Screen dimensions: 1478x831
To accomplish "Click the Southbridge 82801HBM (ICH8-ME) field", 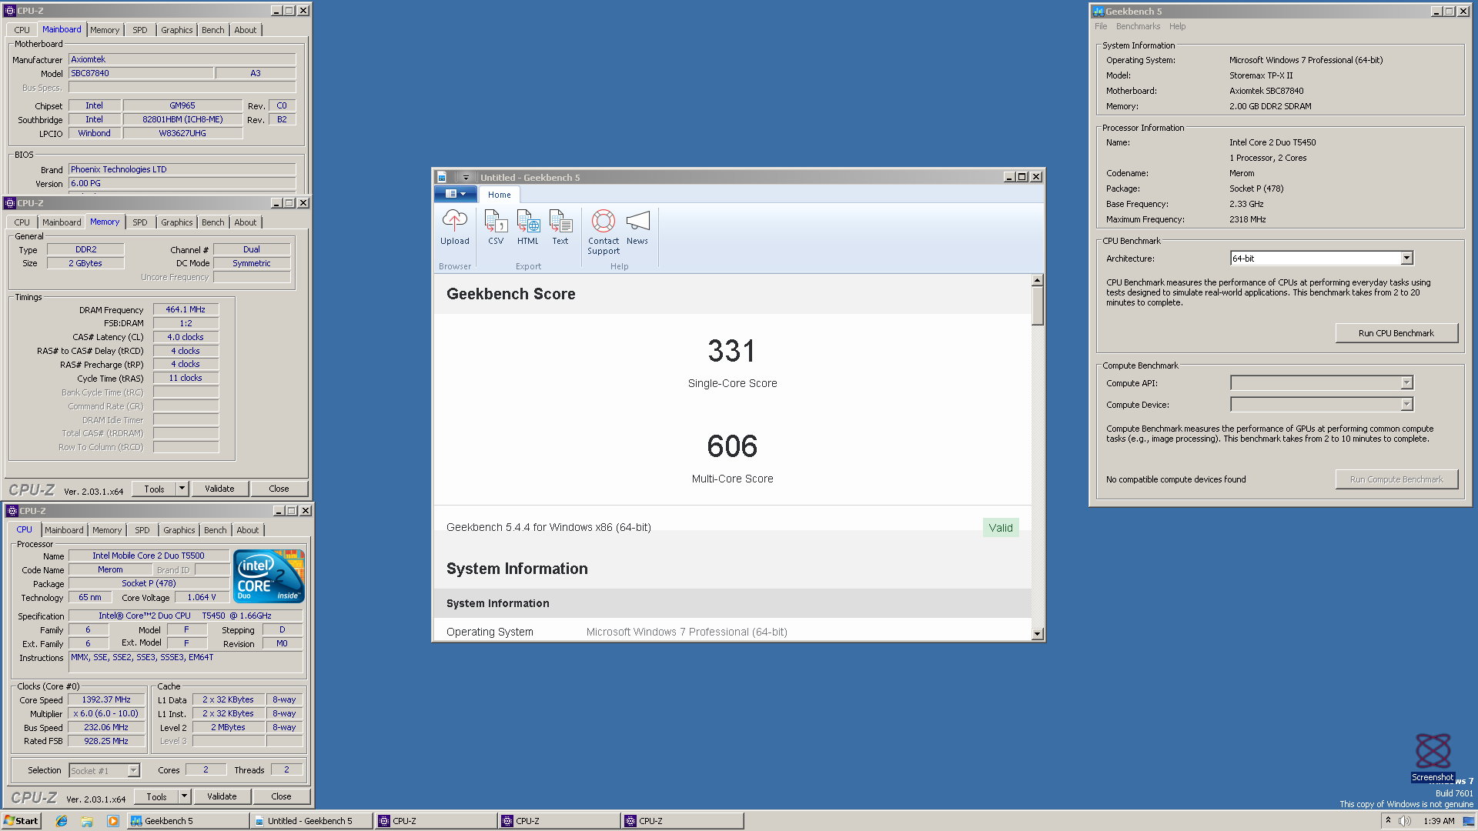I will tap(182, 119).
